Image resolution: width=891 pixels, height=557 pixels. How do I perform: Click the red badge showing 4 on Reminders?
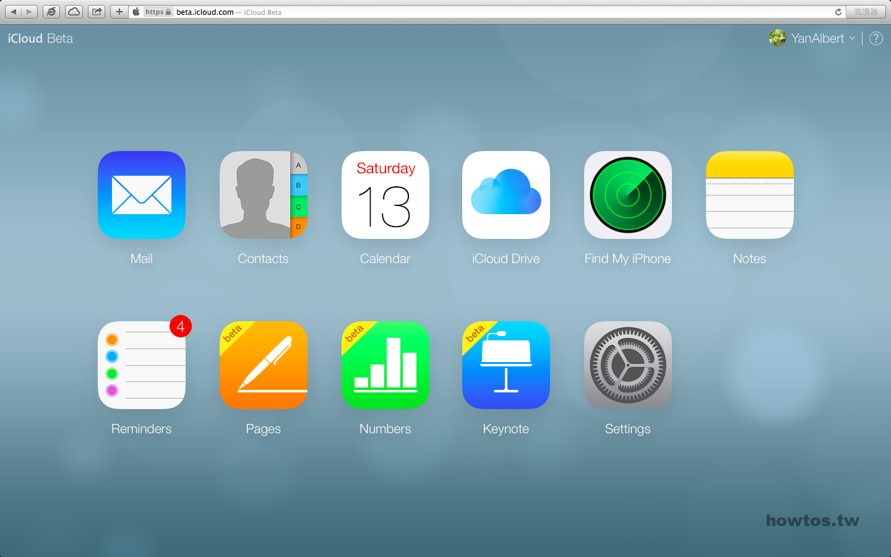pos(181,326)
